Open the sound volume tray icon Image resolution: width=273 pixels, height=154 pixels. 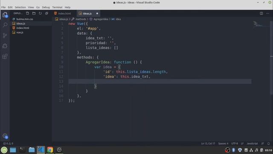[x=256, y=150]
